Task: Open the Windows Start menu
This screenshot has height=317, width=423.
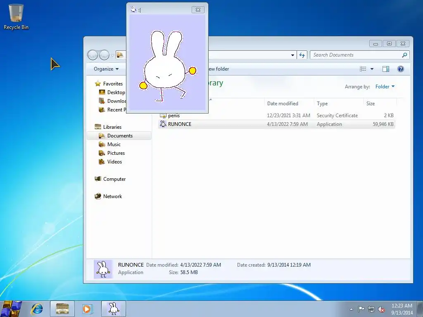Action: 11,309
